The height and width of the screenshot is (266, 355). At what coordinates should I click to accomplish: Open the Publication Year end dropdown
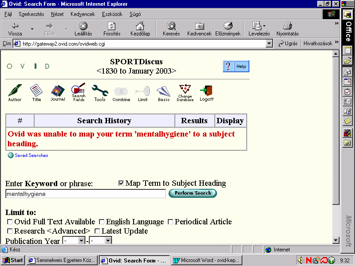tap(108, 240)
